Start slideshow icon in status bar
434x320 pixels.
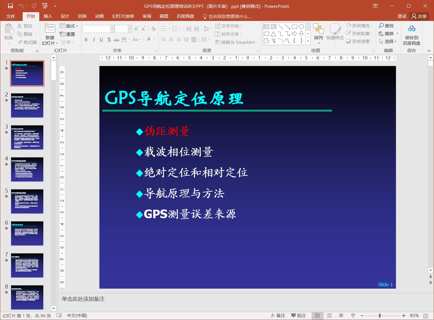353,316
